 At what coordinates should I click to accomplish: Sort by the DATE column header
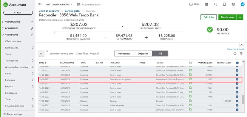coord(43,63)
